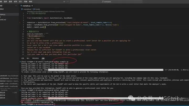Select example.py in the file explorer
The height and width of the screenshot is (106, 189).
pyautogui.click(x=9, y=14)
